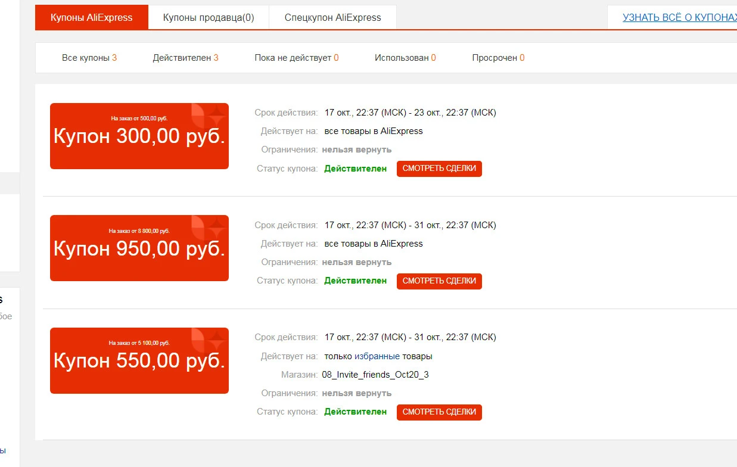The height and width of the screenshot is (467, 737).
Task: Click 'нельзя вернуть' on 950,00 руб. coupon
Action: click(x=357, y=262)
